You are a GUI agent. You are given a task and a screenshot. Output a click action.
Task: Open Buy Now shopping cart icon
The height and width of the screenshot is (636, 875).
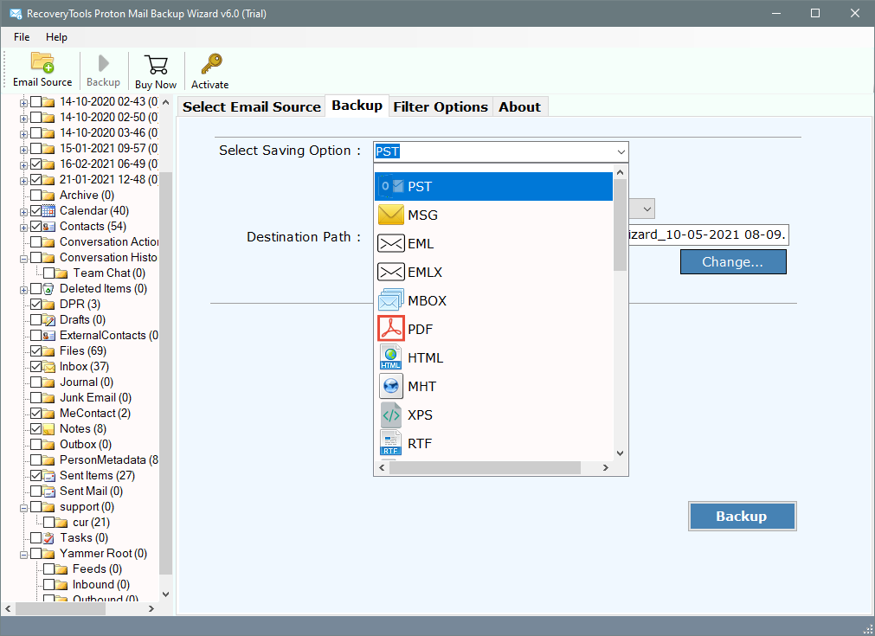pyautogui.click(x=156, y=65)
